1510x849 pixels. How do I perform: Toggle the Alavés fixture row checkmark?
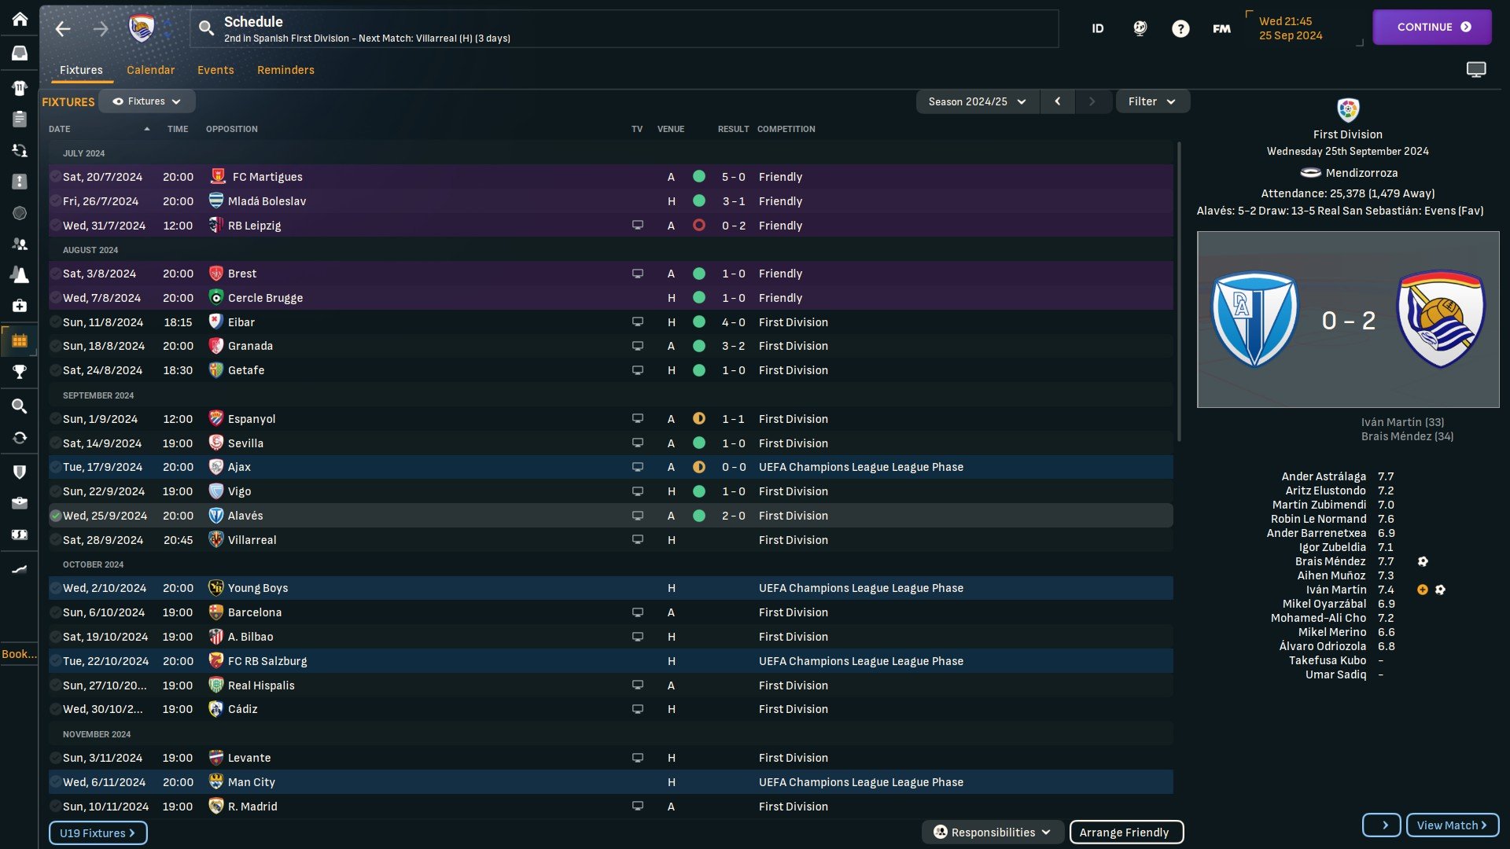click(x=56, y=516)
